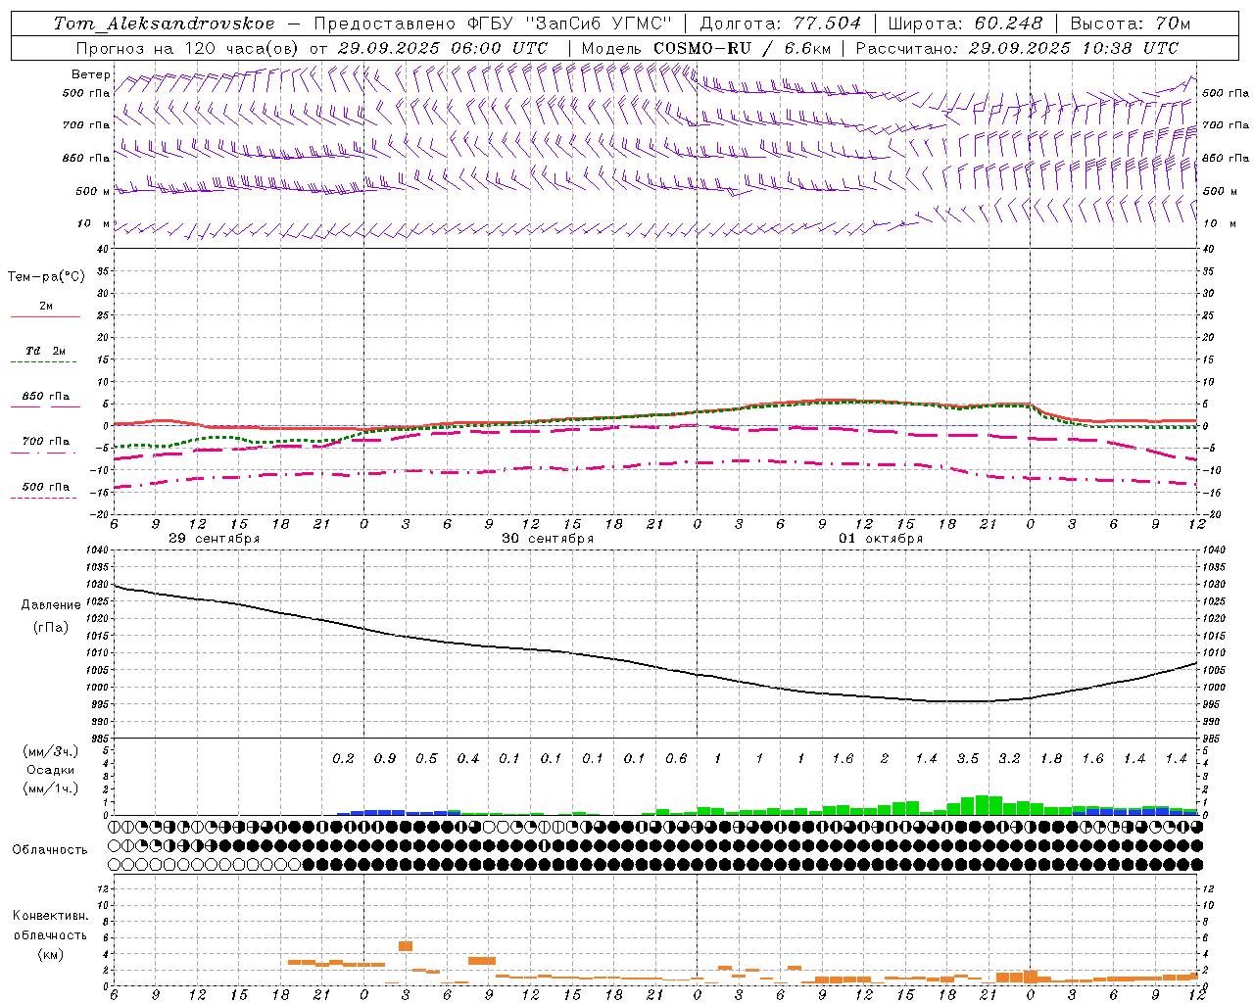Click the precipitation value '3.2'

[1009, 759]
